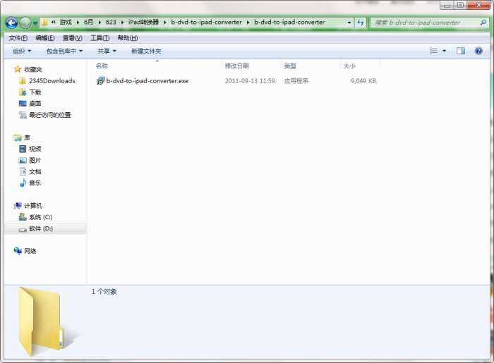Open the 工具(T) menu
The width and height of the screenshot is (494, 363).
100,38
